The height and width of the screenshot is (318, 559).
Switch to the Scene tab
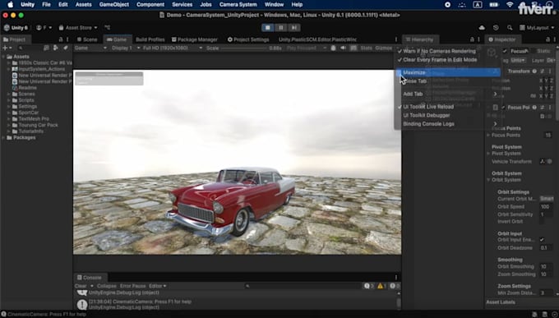point(87,39)
